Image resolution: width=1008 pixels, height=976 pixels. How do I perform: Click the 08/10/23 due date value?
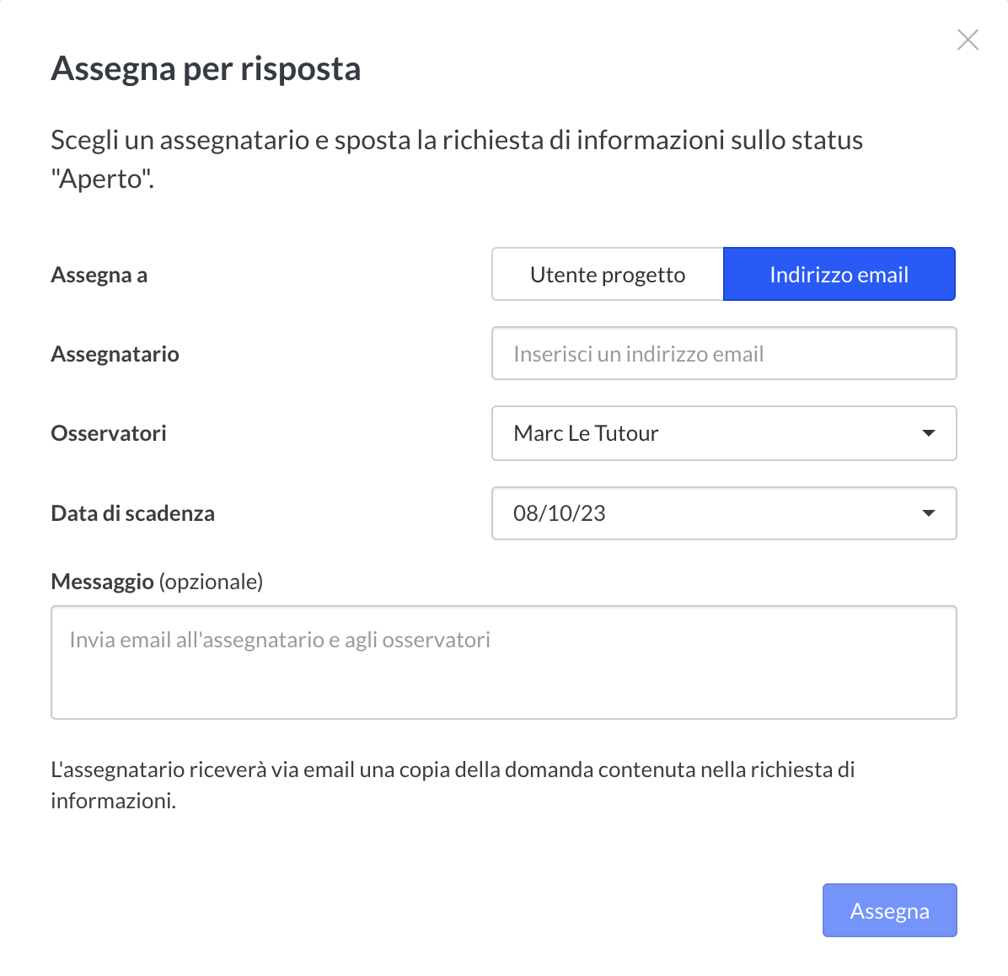tap(560, 513)
